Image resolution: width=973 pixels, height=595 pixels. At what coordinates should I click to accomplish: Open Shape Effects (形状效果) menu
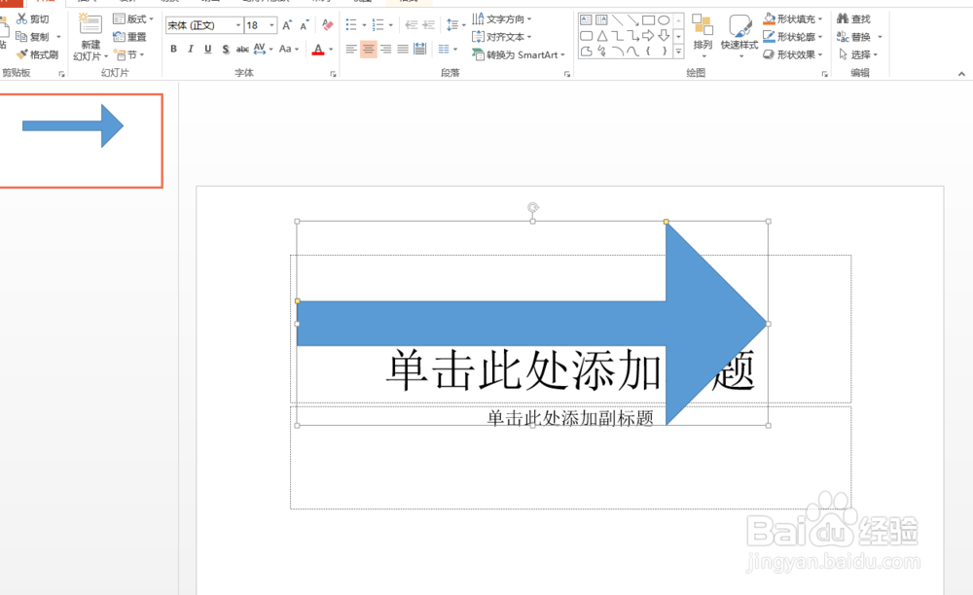coord(792,54)
